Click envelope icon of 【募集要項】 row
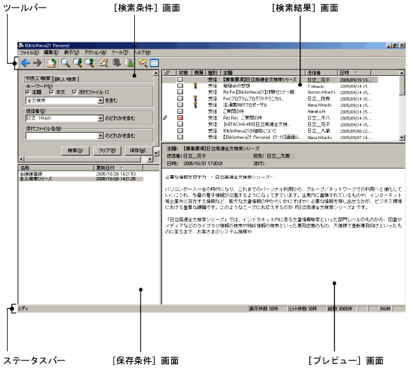This screenshot has height=368, width=413. click(x=180, y=80)
